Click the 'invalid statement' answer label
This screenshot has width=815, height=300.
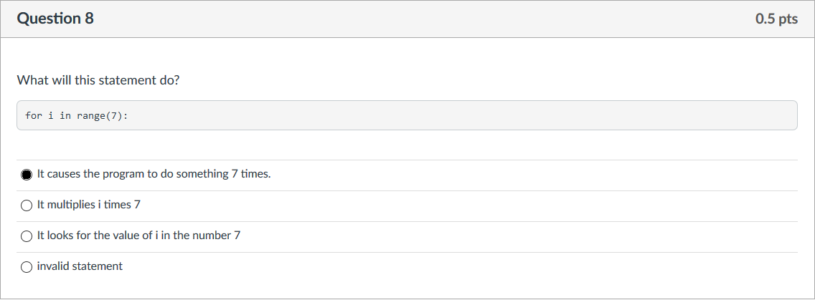point(80,266)
